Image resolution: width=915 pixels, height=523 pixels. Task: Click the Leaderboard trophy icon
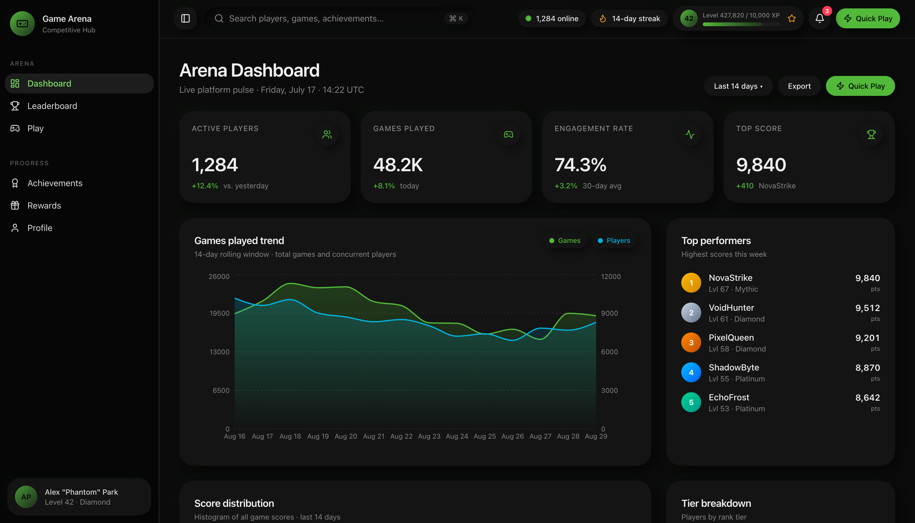coord(15,106)
